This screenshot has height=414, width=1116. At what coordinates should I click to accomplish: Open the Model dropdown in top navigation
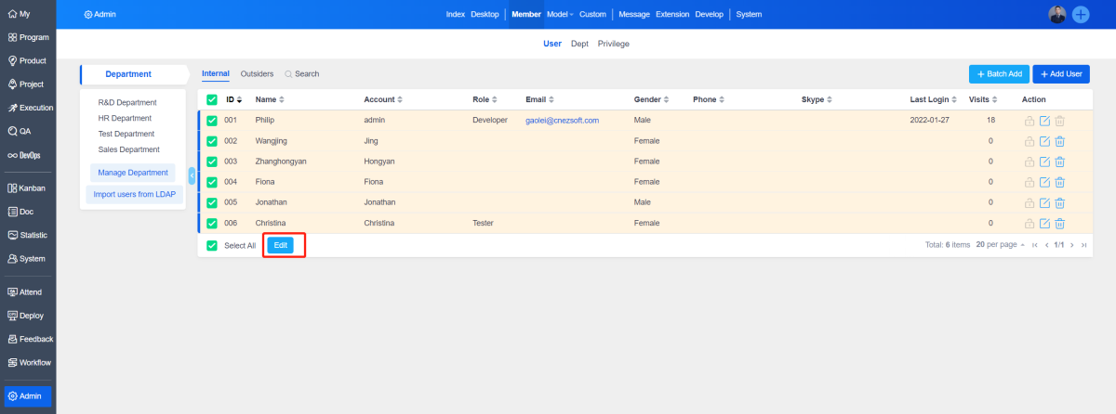point(560,14)
